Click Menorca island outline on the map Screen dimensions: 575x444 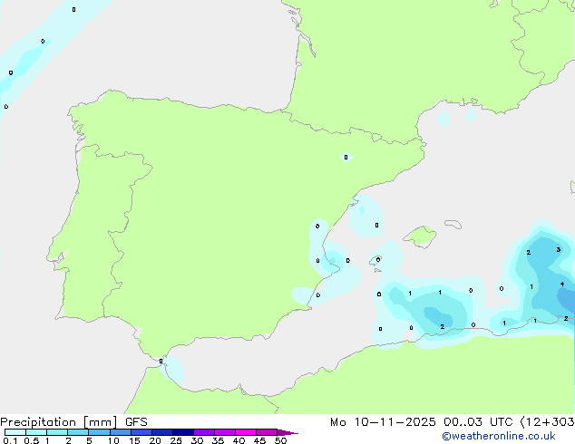click(x=453, y=224)
